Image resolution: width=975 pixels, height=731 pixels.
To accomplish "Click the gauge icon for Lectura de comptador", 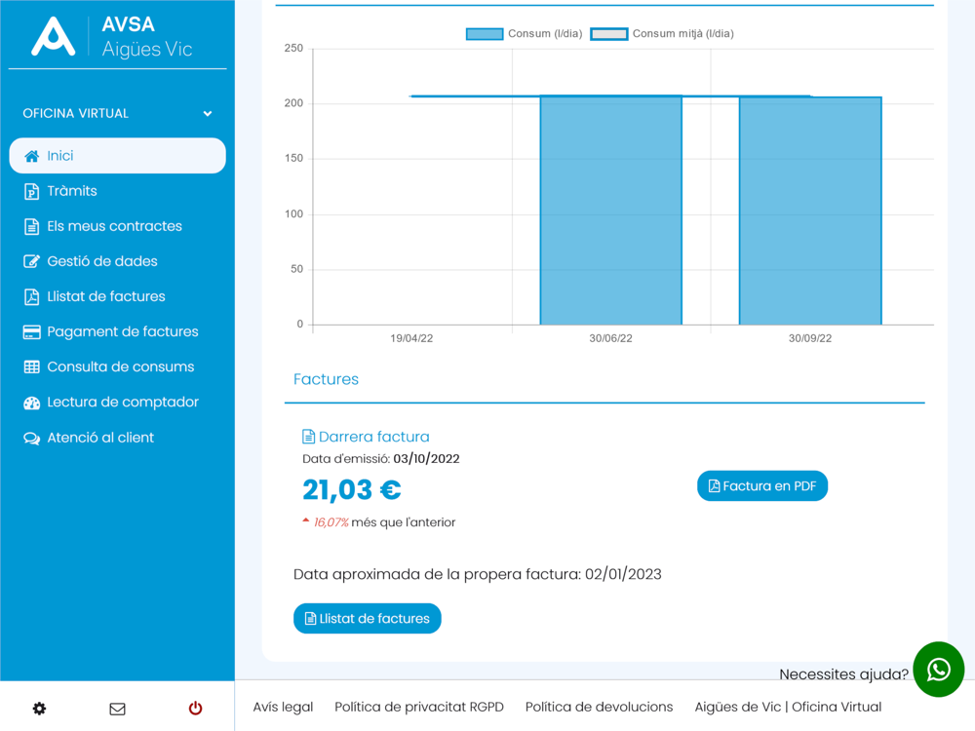I will pyautogui.click(x=32, y=404).
